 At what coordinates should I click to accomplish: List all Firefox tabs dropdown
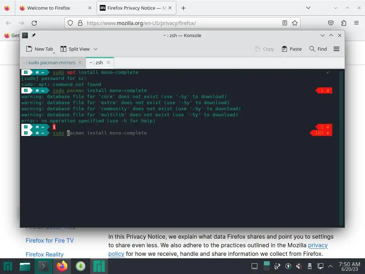pyautogui.click(x=308, y=8)
